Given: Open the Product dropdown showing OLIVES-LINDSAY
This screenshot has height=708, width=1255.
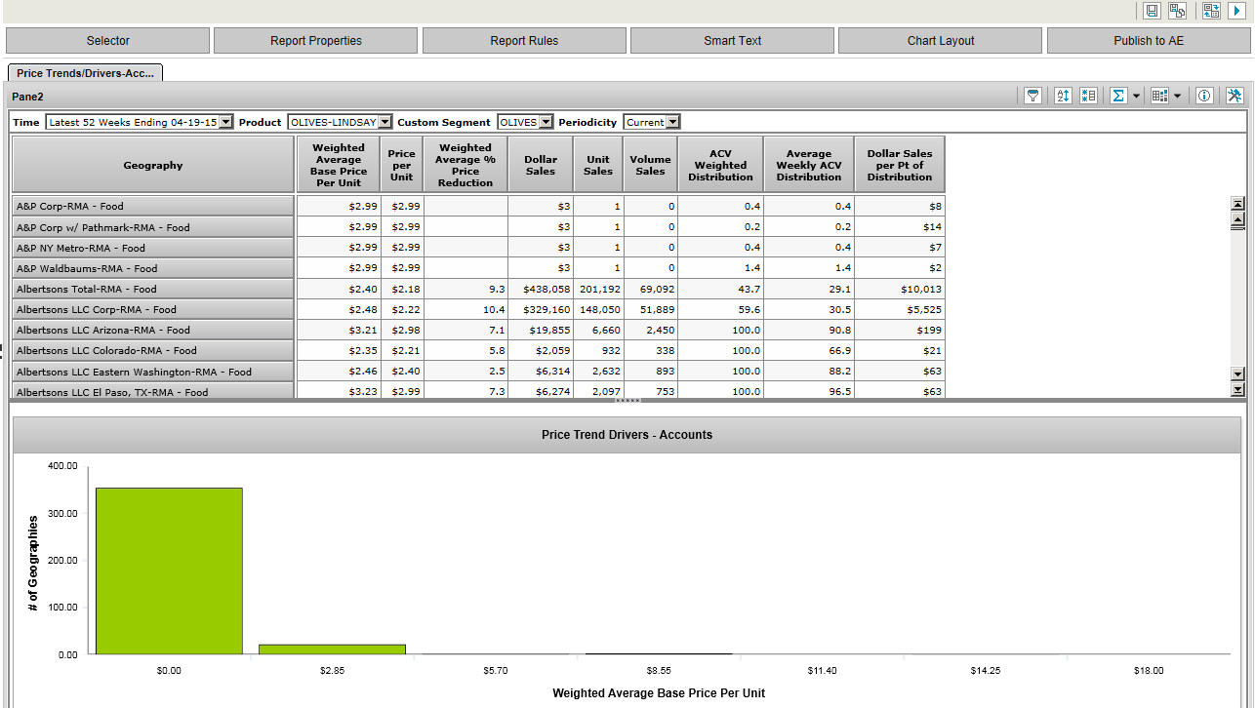Looking at the screenshot, I should tap(385, 122).
